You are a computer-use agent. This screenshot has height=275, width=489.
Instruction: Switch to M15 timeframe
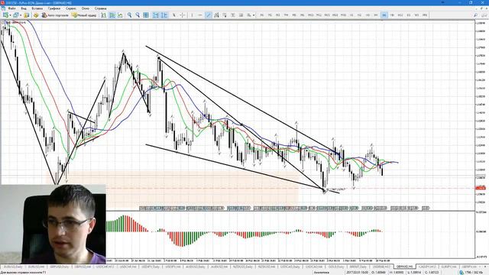coord(327,15)
